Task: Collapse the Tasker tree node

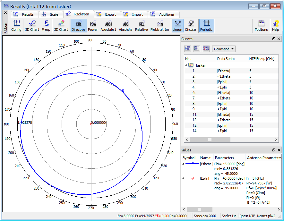Action: pos(186,65)
